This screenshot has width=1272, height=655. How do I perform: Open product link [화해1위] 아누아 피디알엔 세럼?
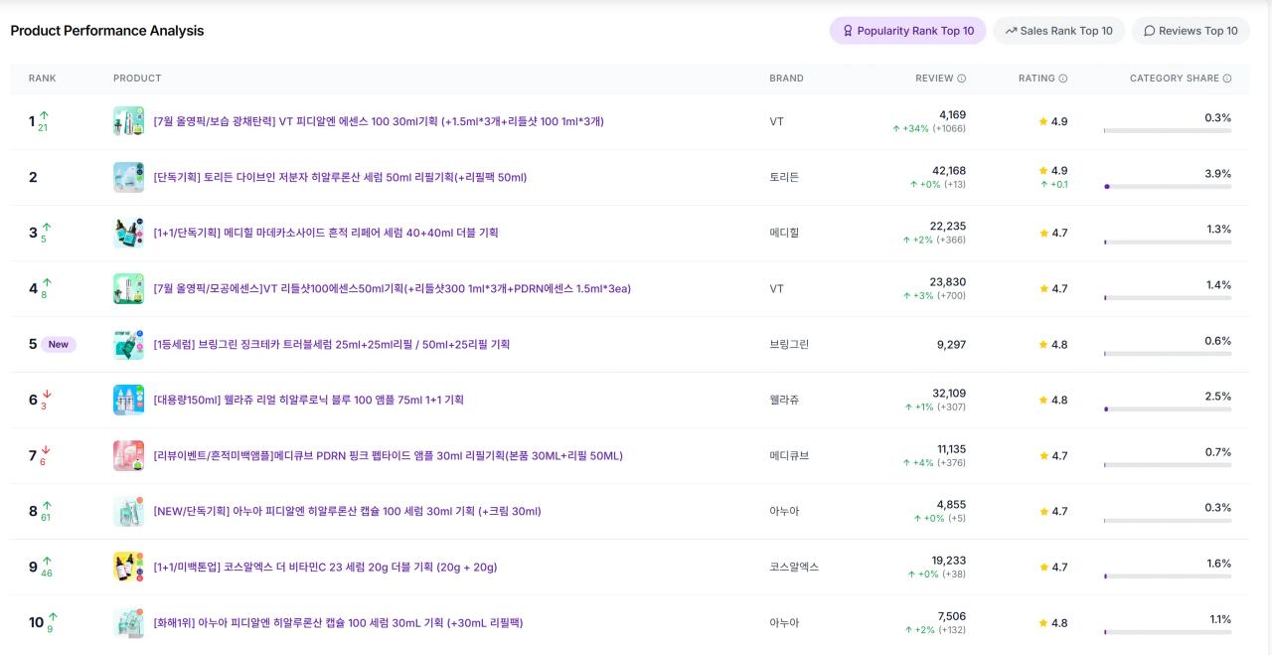(x=338, y=622)
